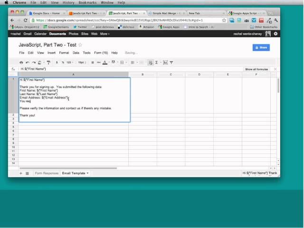
Task: Open the 10pt font size dropdown
Action: [x=82, y=62]
